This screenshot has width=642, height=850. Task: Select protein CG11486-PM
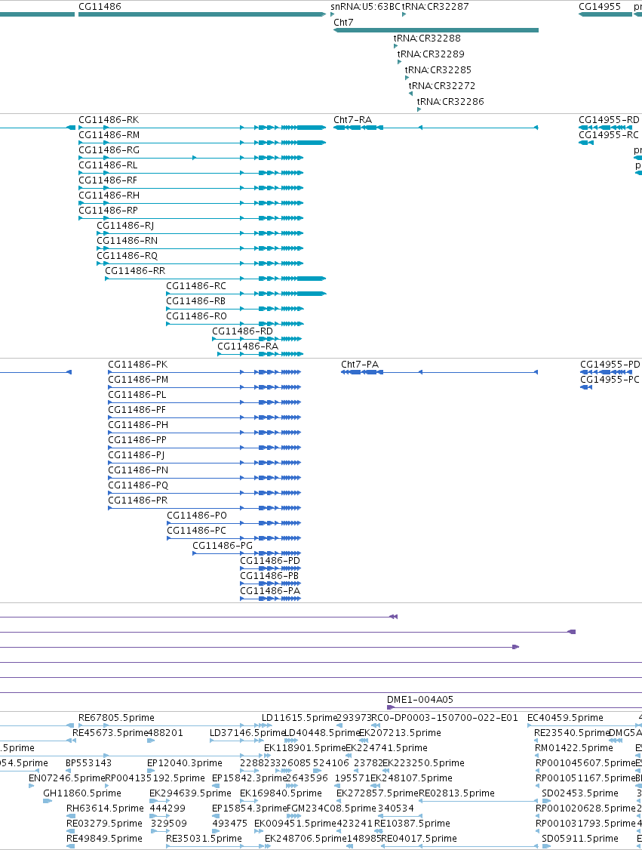coord(138,380)
